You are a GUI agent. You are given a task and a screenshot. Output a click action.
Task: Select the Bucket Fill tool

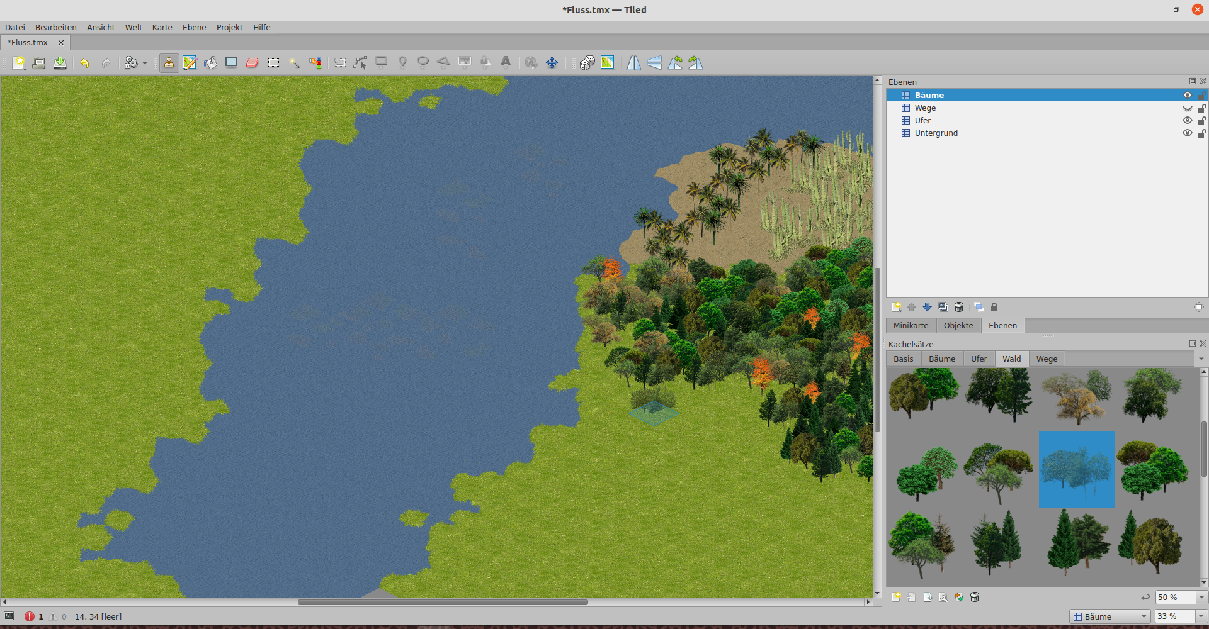[210, 63]
